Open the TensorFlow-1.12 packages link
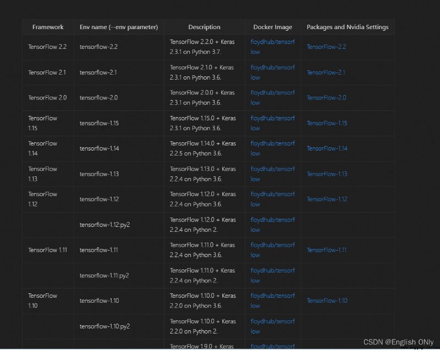The height and width of the screenshot is (350, 440). pyautogui.click(x=327, y=199)
